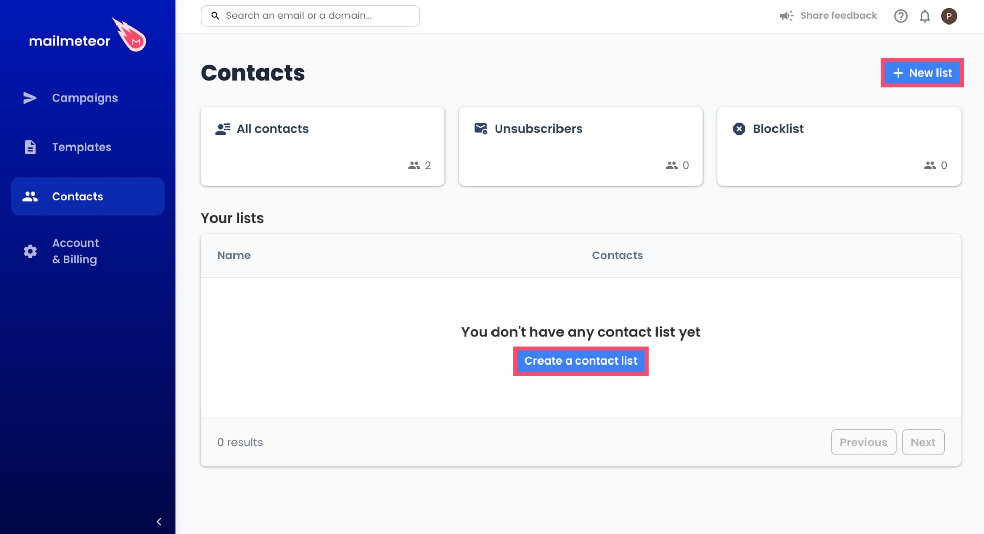Click the New list button
This screenshot has width=984, height=534.
click(x=922, y=73)
